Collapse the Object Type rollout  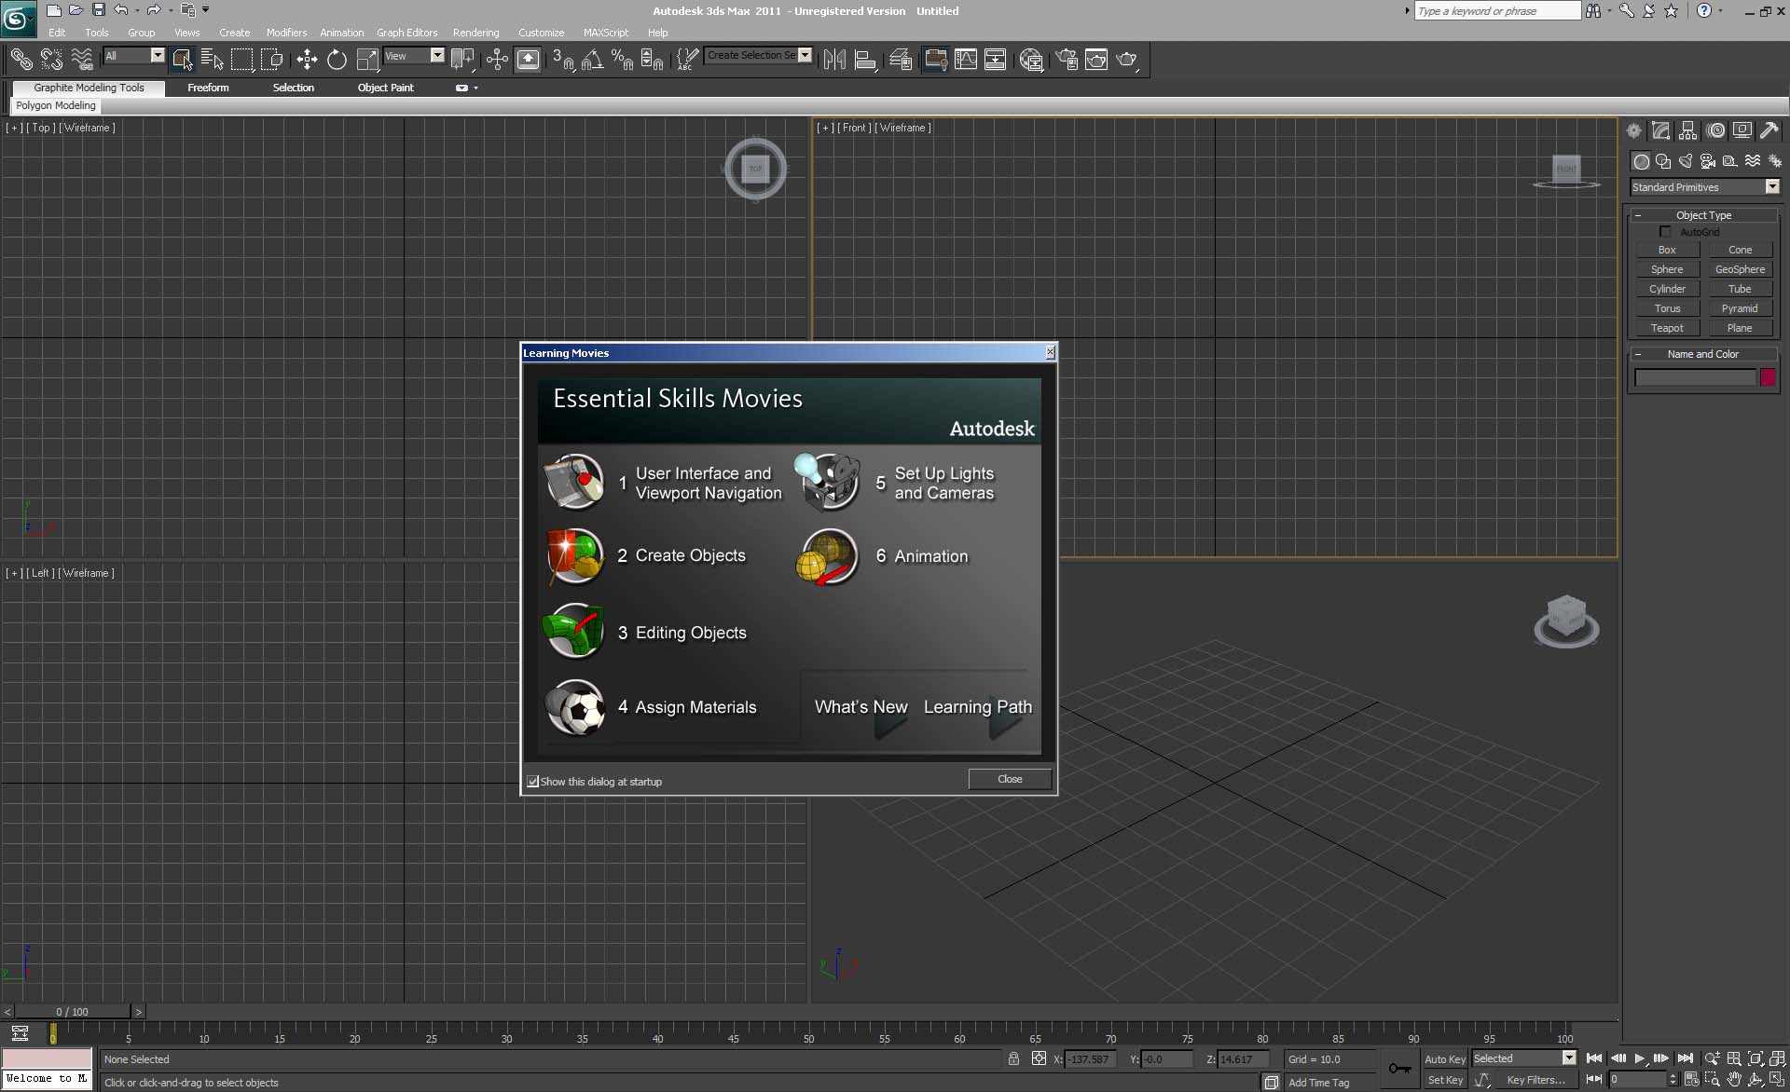click(x=1703, y=215)
